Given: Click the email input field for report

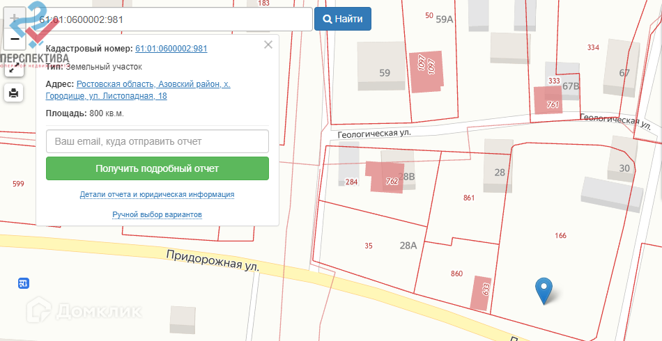Looking at the screenshot, I should click(157, 141).
